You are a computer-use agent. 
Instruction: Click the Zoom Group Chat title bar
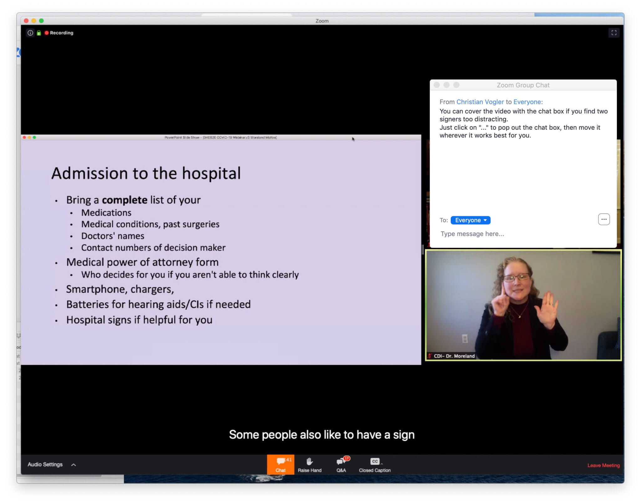[523, 85]
